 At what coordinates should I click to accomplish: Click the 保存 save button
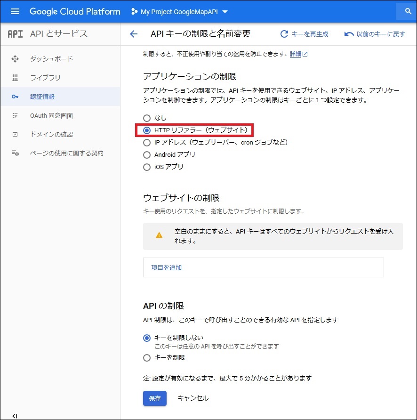pos(155,398)
